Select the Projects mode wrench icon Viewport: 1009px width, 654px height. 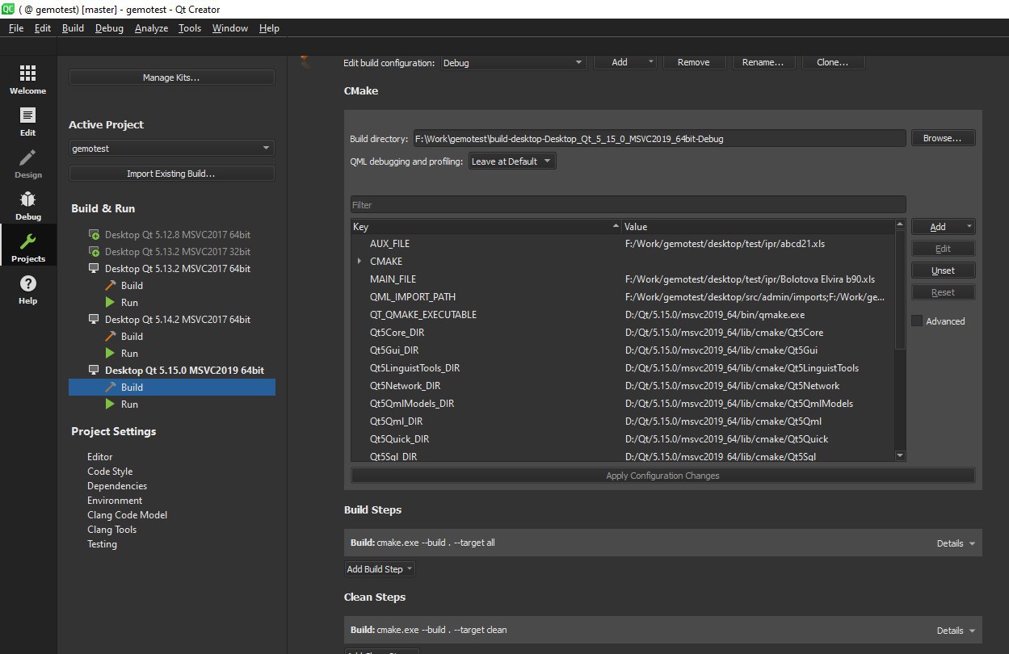(x=27, y=241)
